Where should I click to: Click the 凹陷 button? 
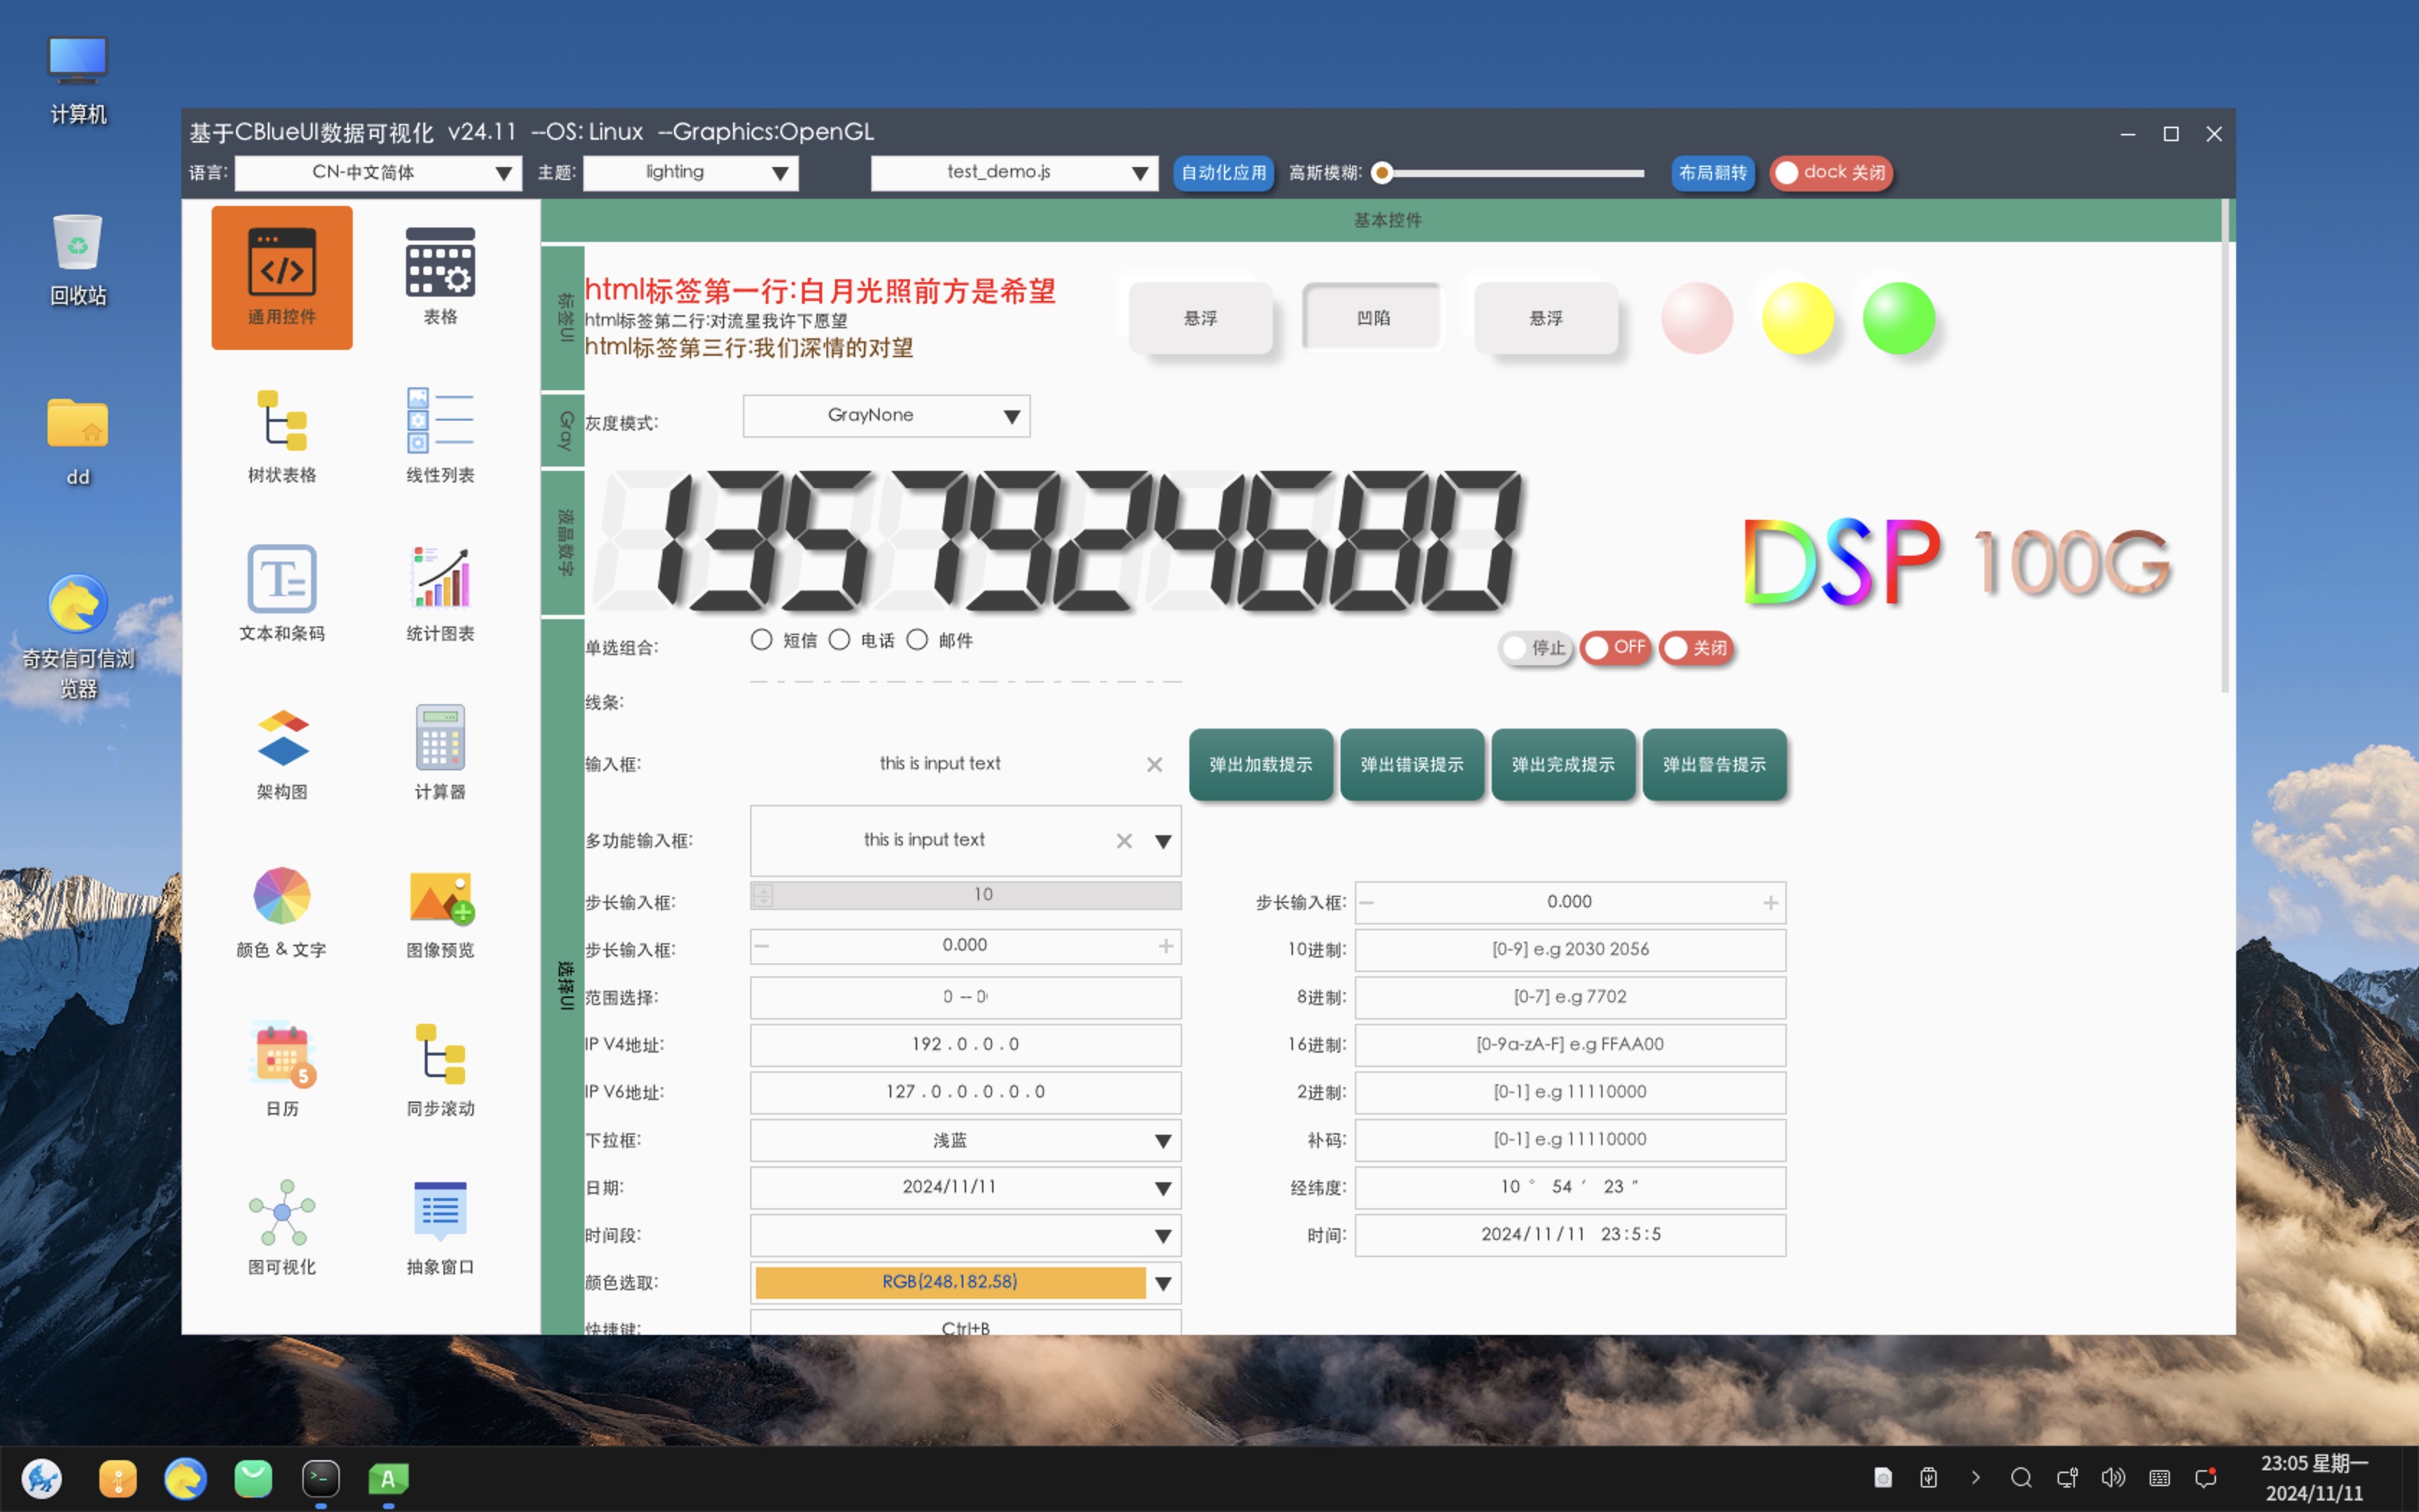pos(1372,318)
